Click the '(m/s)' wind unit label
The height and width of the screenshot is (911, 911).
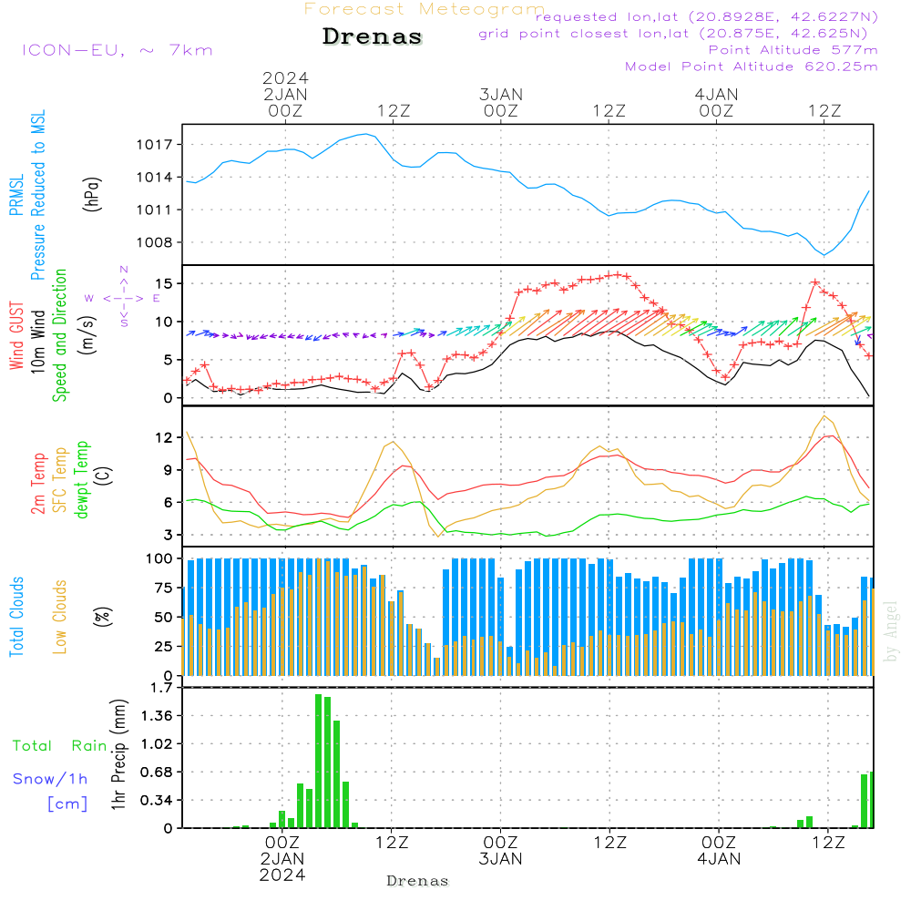[x=87, y=335]
